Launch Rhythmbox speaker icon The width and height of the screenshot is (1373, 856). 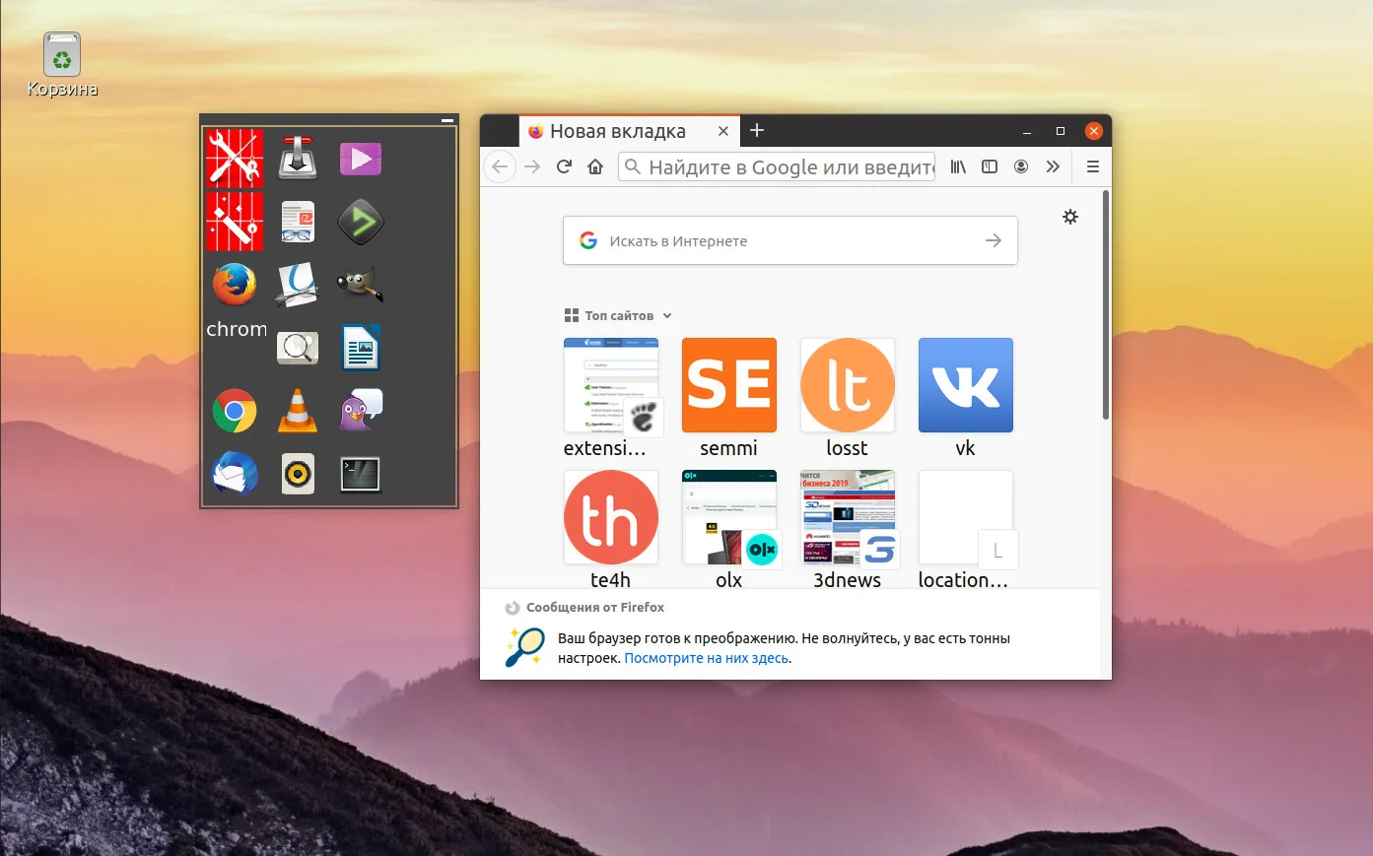(x=298, y=474)
